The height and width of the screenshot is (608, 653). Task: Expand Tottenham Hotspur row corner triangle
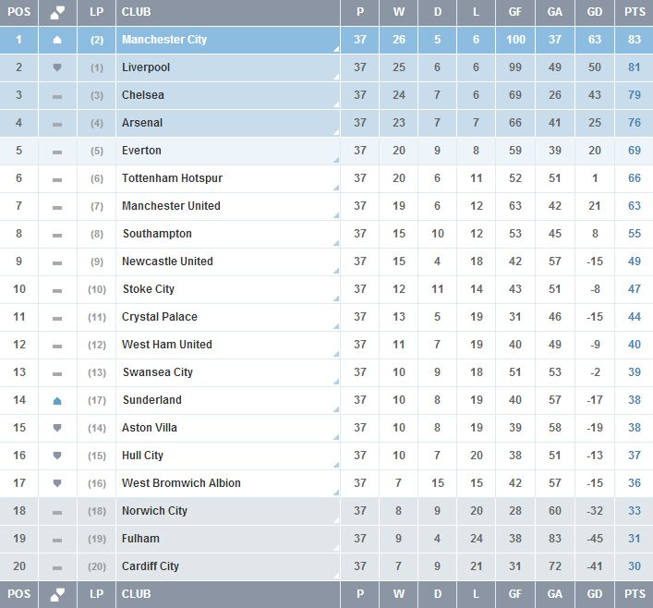(336, 188)
